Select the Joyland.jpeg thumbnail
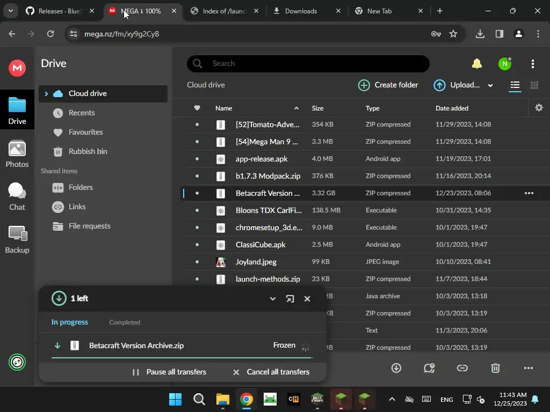The height and width of the screenshot is (412, 550). tap(221, 262)
